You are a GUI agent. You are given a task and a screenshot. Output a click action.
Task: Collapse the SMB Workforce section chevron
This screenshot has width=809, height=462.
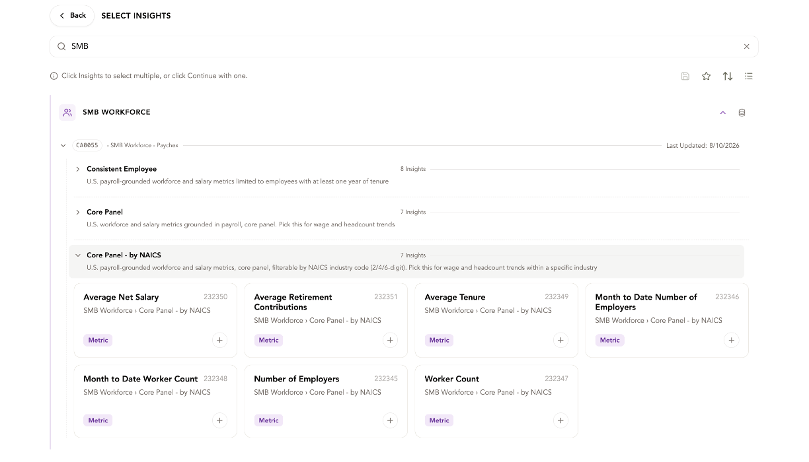tap(723, 112)
